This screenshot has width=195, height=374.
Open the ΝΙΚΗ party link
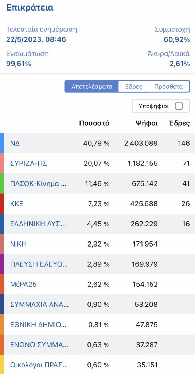click(x=18, y=244)
